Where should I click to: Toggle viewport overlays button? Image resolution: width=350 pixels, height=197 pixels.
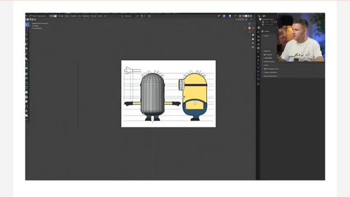[x=230, y=16]
